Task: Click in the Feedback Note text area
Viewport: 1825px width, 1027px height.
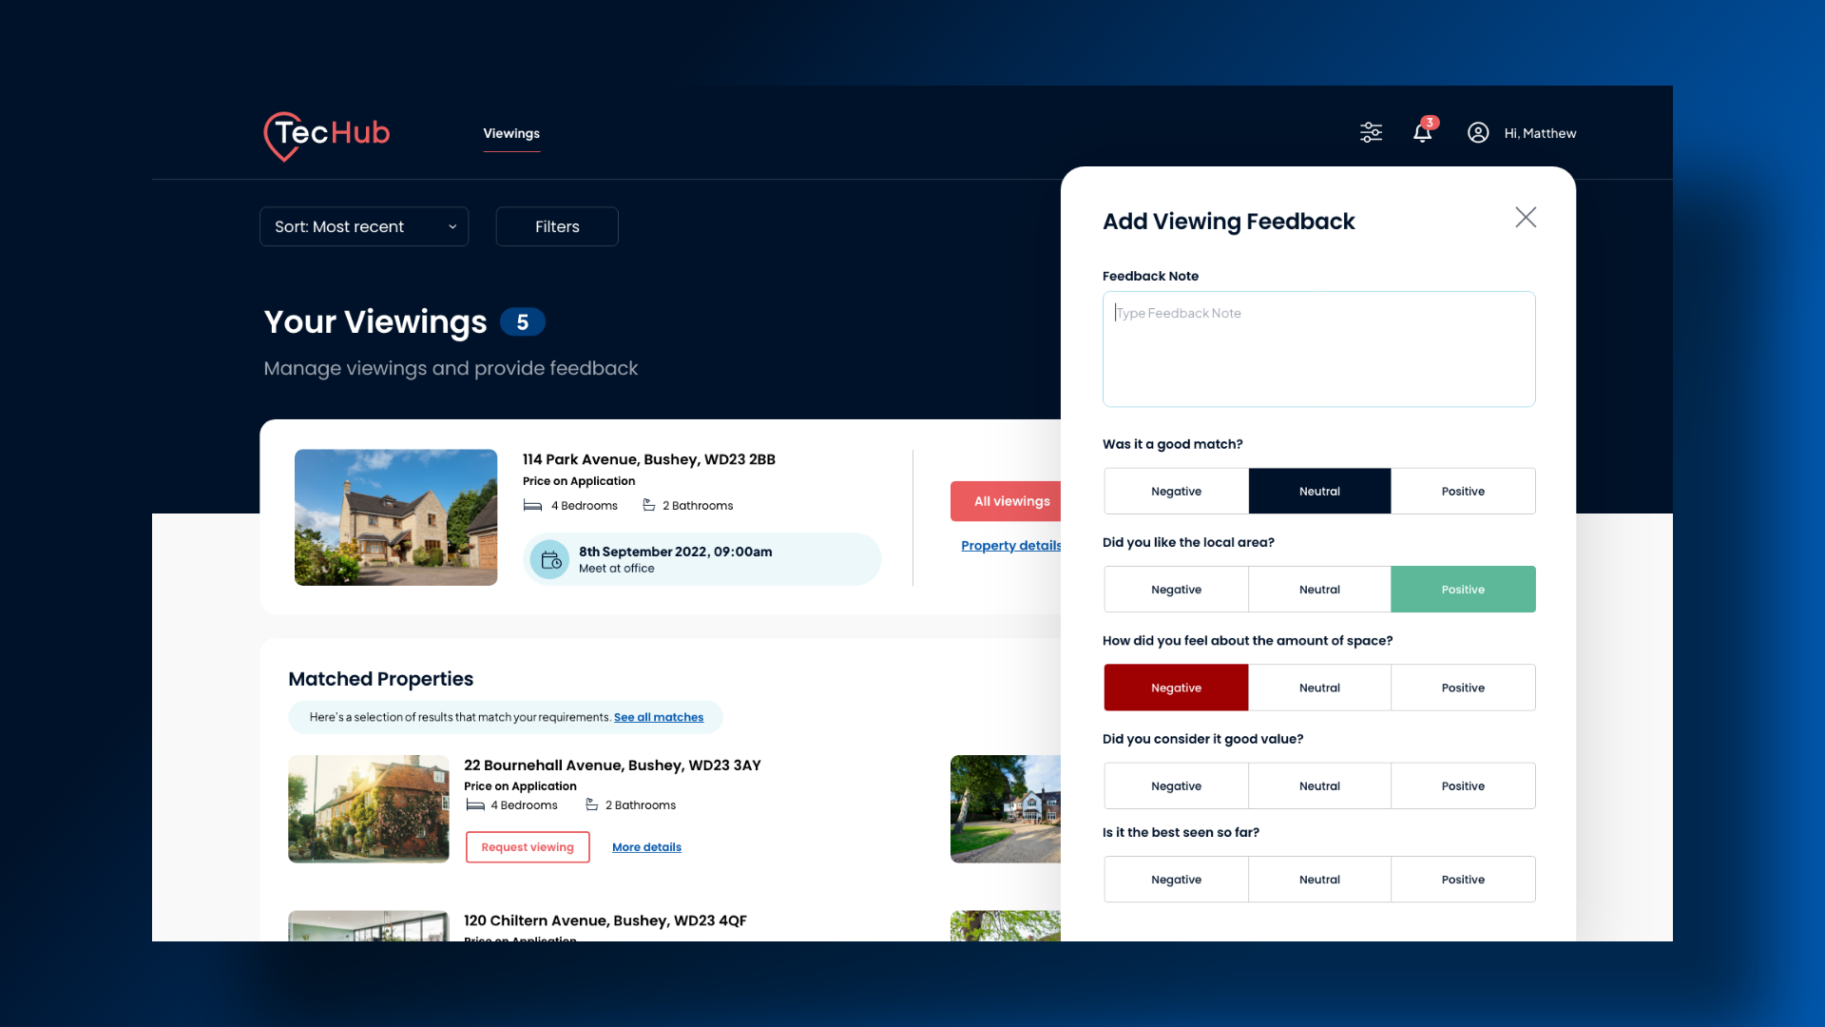Action: [x=1318, y=349]
